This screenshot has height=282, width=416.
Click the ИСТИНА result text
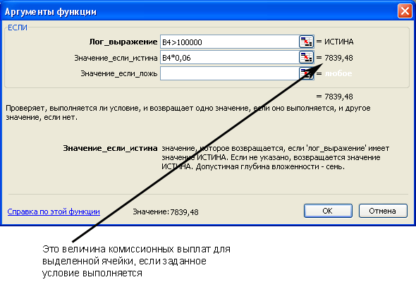coord(339,42)
